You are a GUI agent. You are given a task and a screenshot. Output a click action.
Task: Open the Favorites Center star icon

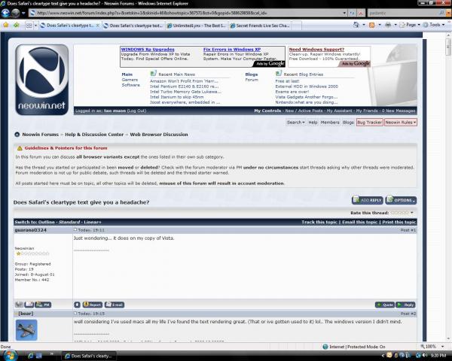[6, 25]
